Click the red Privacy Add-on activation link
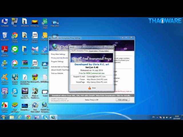 pos(123,92)
